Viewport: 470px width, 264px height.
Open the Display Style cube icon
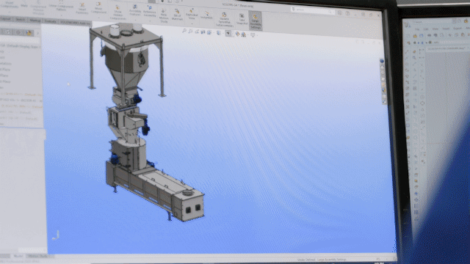pos(219,33)
